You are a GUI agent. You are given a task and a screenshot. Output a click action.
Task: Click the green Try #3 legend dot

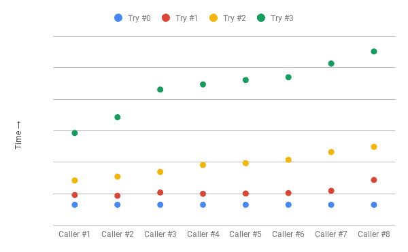(x=261, y=18)
